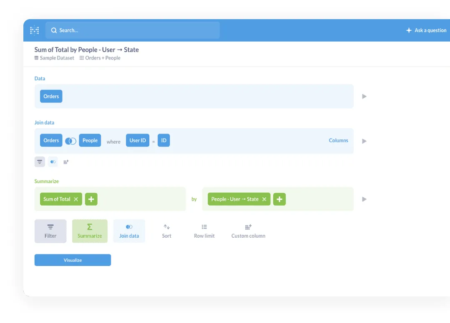Viewport: 450px width, 323px height.
Task: Select the People table pill
Action: [90, 140]
